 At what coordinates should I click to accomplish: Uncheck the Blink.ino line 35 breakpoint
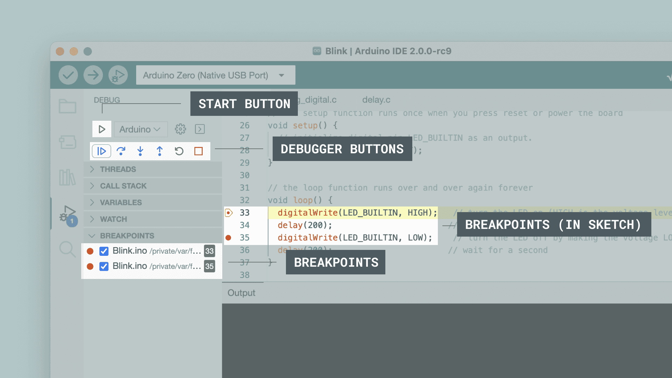(104, 266)
